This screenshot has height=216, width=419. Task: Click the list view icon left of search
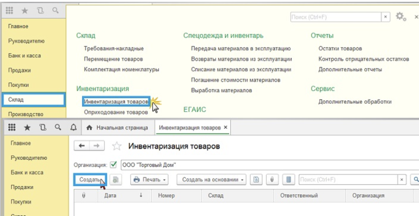pyautogui.click(x=289, y=180)
